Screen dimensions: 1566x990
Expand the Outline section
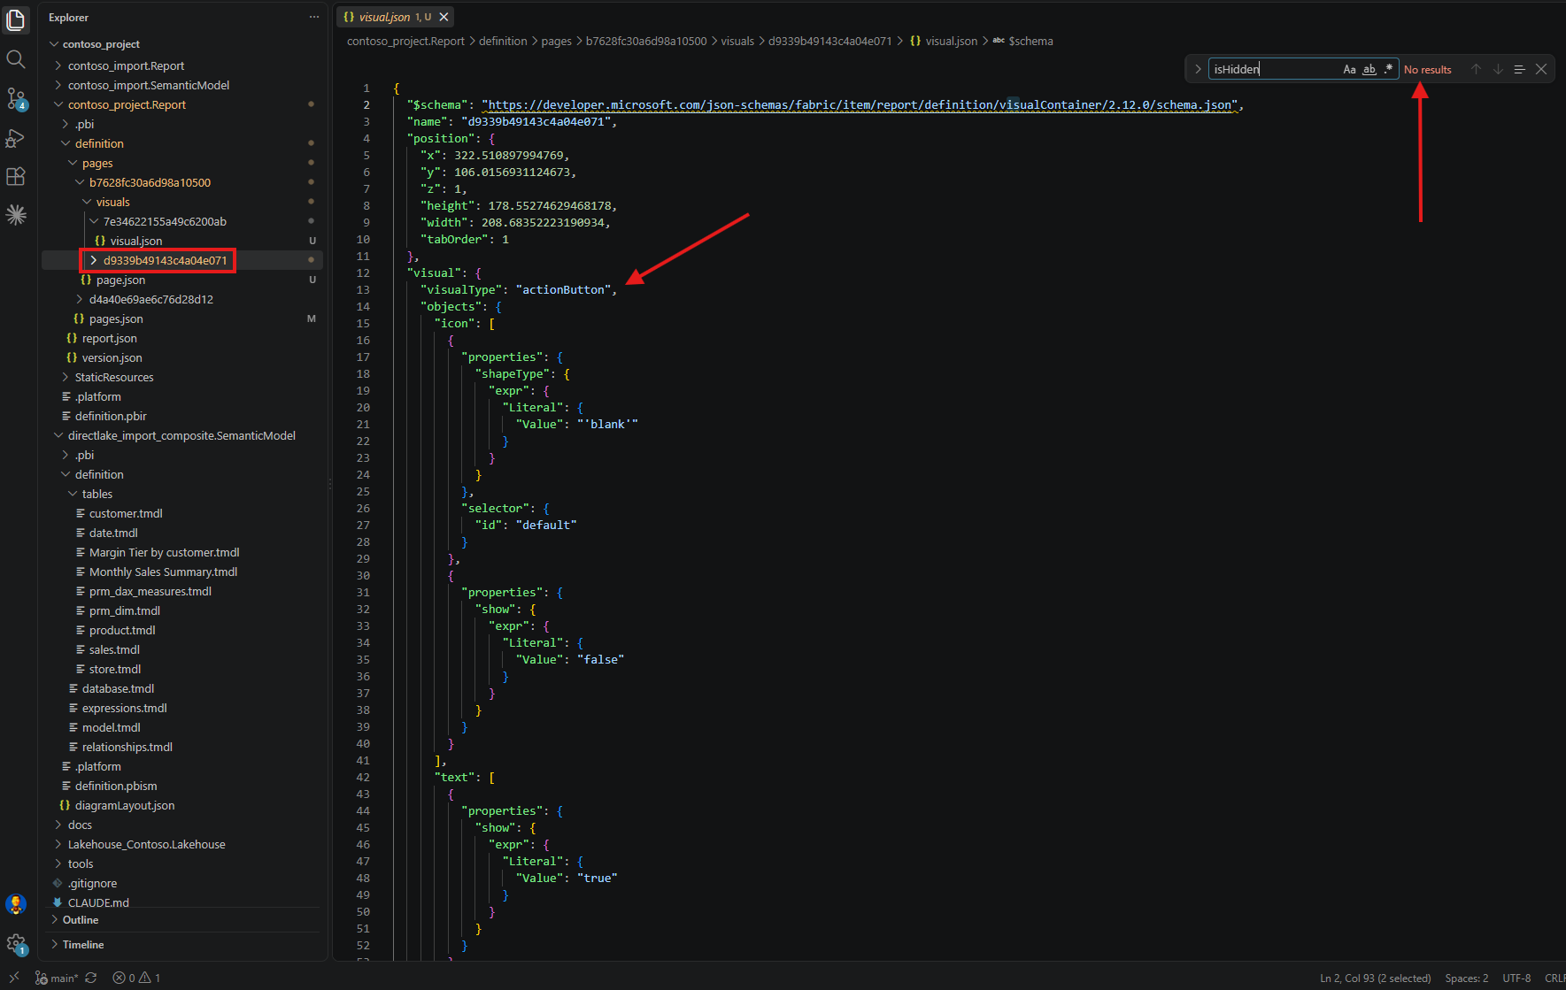[x=80, y=920]
